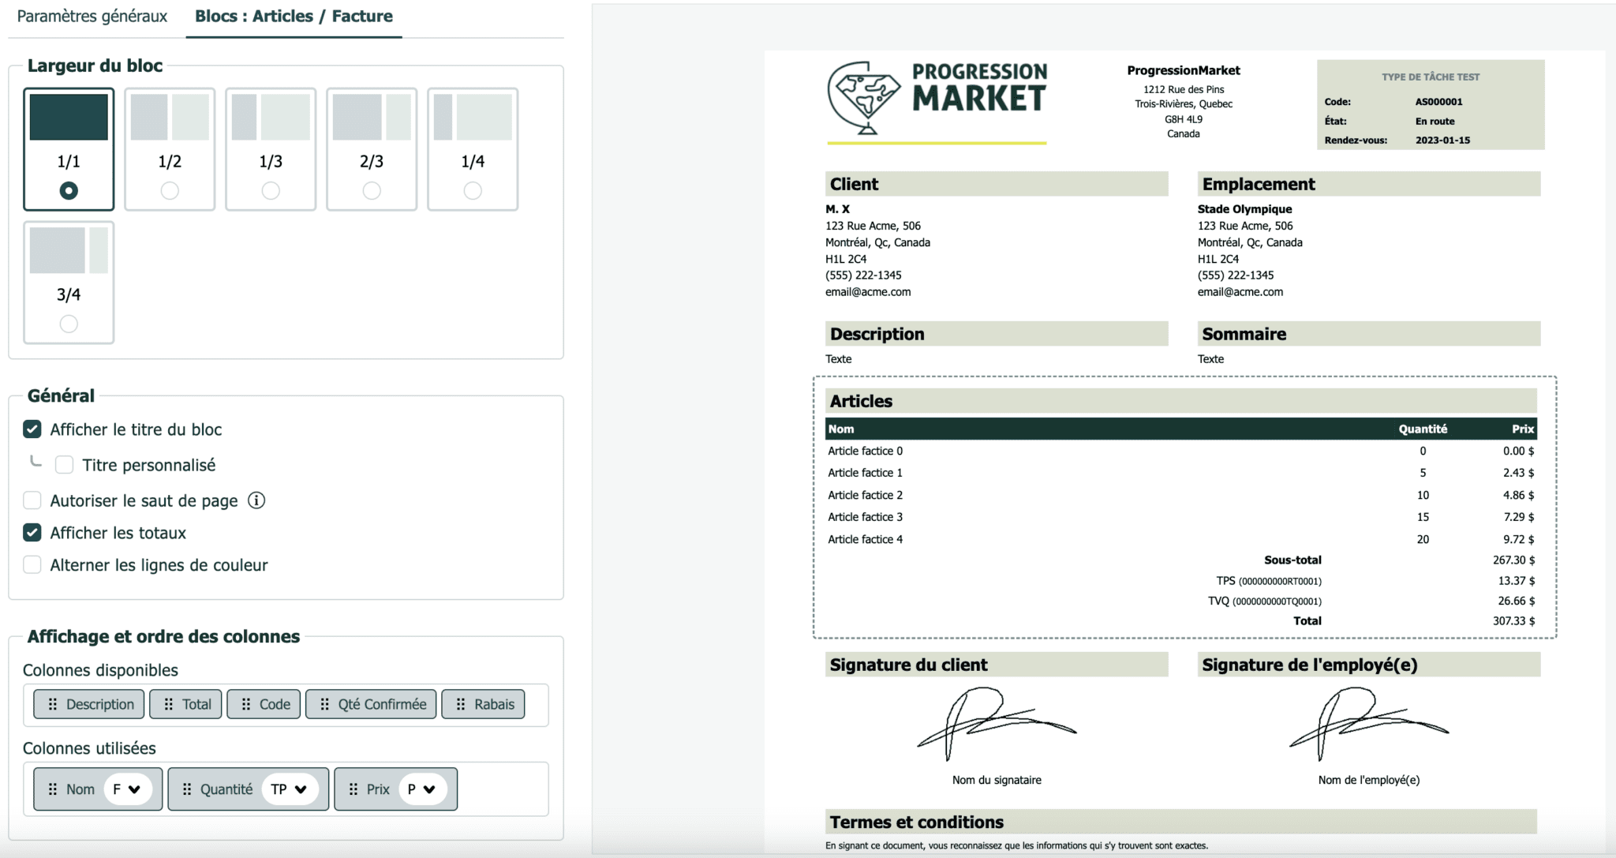Select the 1/2 block width radio button
Viewport: 1616px width, 858px height.
[x=170, y=190]
